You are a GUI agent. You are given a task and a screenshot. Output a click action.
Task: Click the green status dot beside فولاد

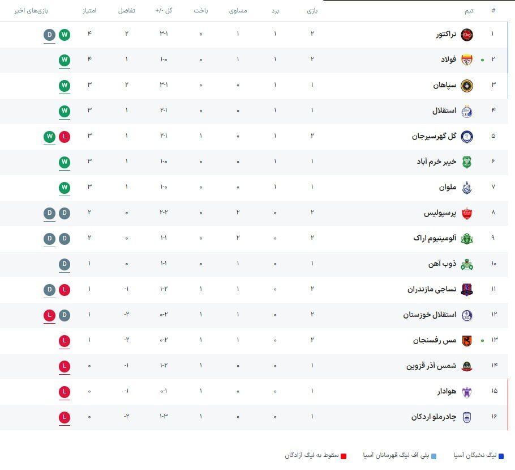pos(483,60)
